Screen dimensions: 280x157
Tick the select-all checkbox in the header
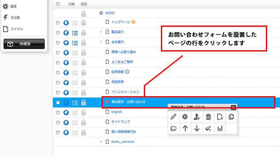tap(58, 4)
